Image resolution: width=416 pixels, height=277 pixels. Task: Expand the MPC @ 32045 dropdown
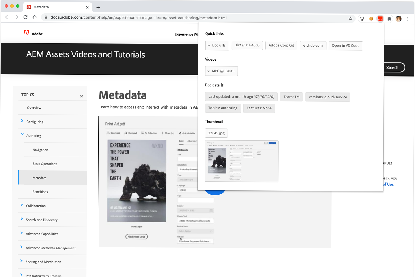tap(221, 71)
